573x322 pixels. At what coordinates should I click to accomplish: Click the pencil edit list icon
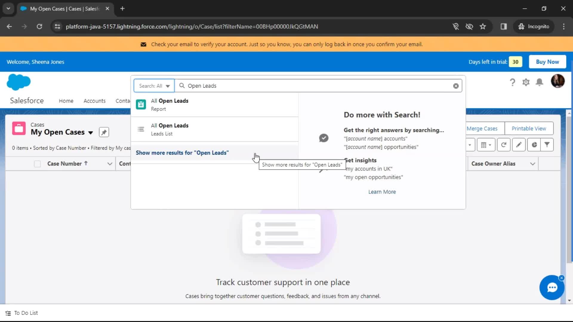pos(519,145)
